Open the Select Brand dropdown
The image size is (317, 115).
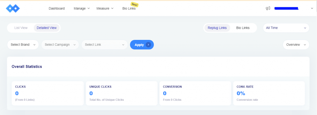point(23,45)
